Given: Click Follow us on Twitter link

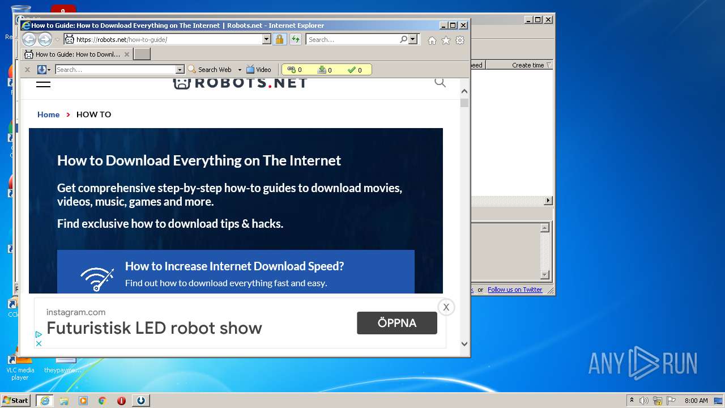Looking at the screenshot, I should 515,290.
